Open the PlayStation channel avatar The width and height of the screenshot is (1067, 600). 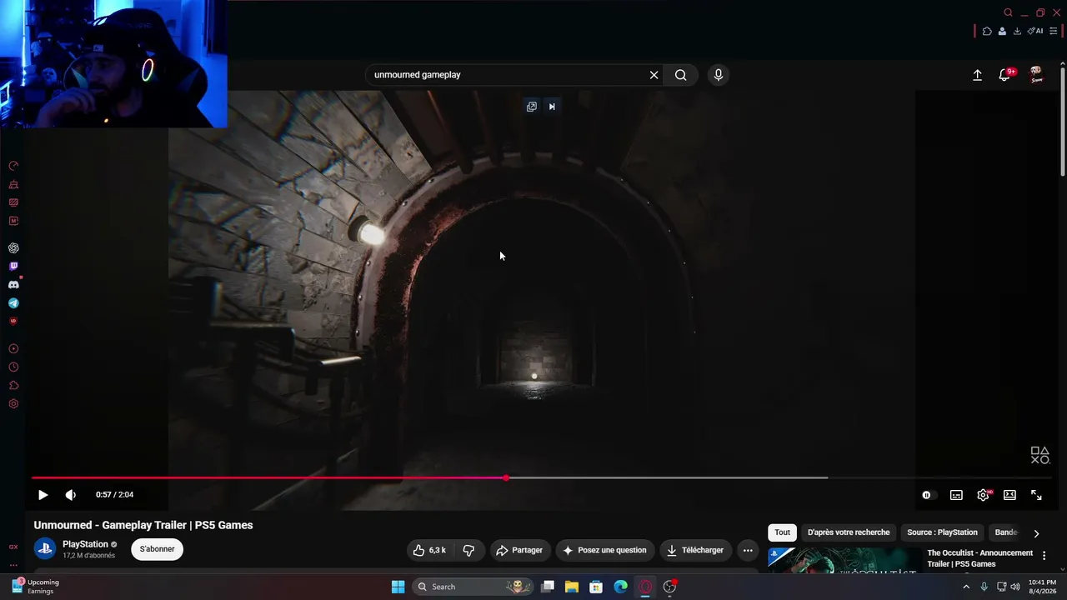pos(45,549)
